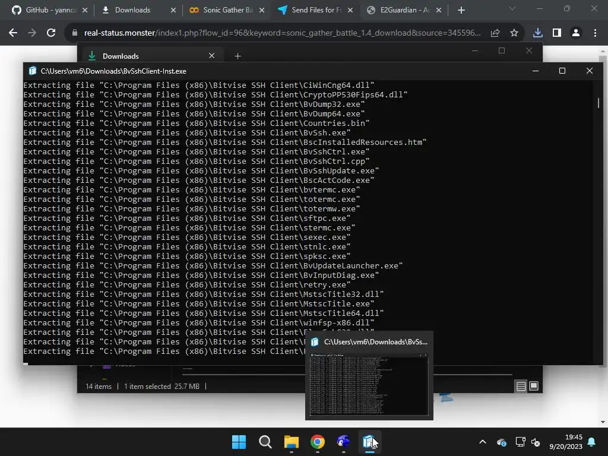
Task: Toggle Chrome side panel
Action: tap(557, 33)
